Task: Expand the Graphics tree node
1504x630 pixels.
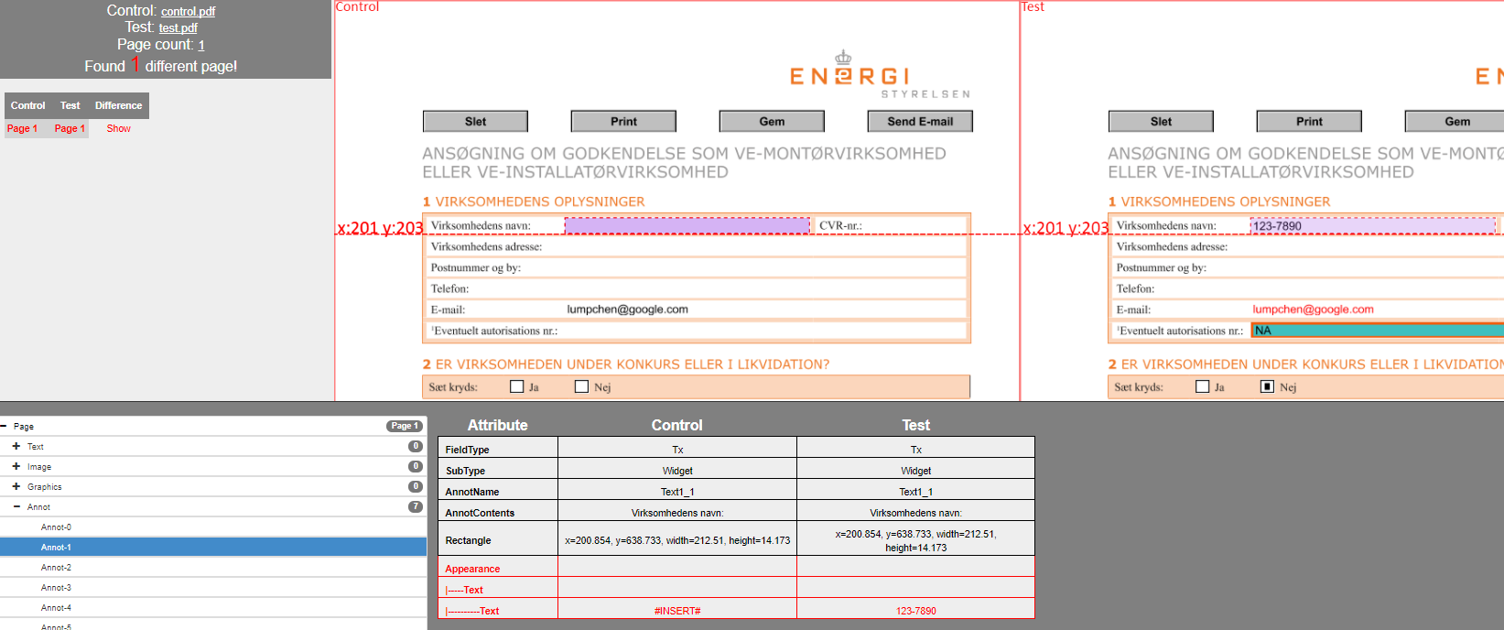Action: point(16,487)
